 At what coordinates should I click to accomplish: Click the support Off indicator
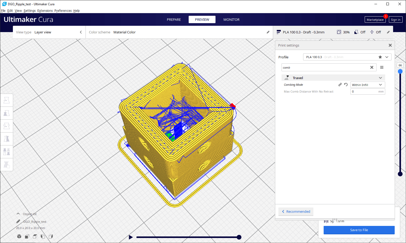point(360,32)
